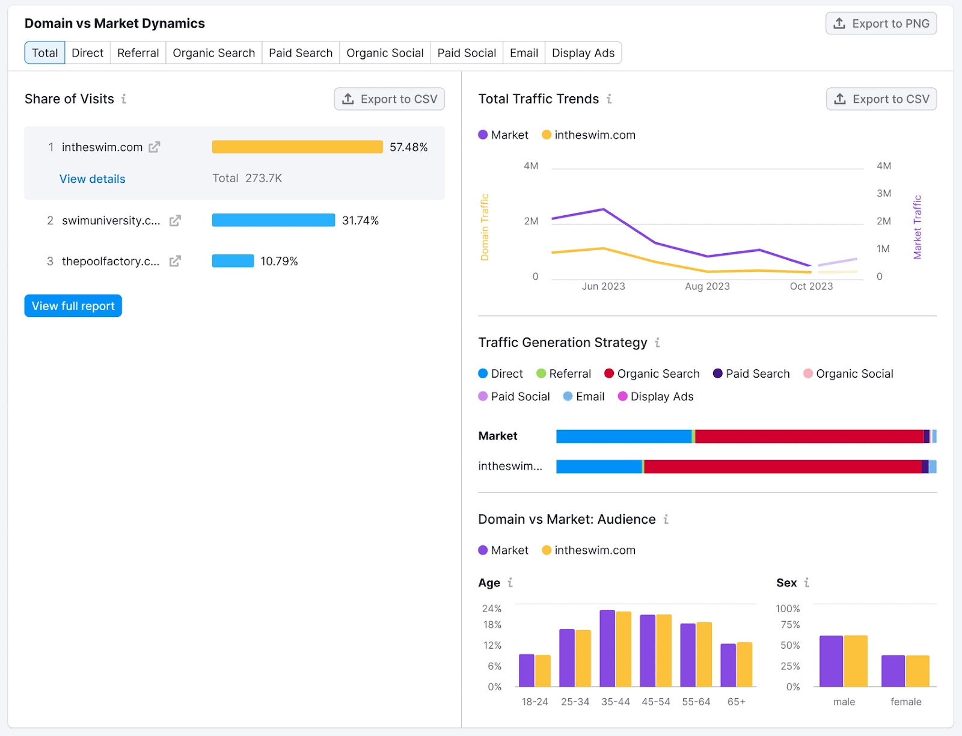Click intheswim blue Direct bar segment

click(x=599, y=467)
